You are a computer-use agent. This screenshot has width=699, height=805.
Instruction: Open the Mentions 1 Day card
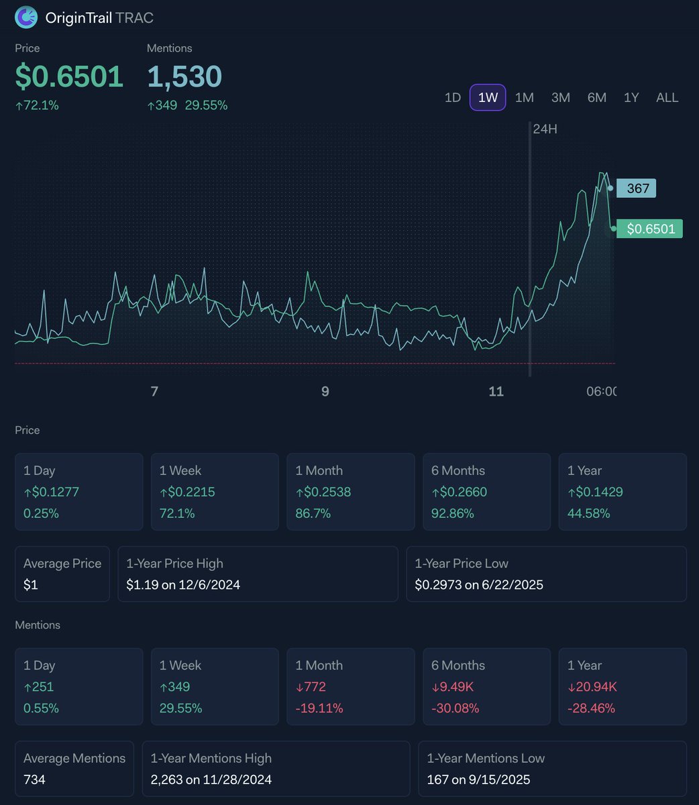point(79,686)
